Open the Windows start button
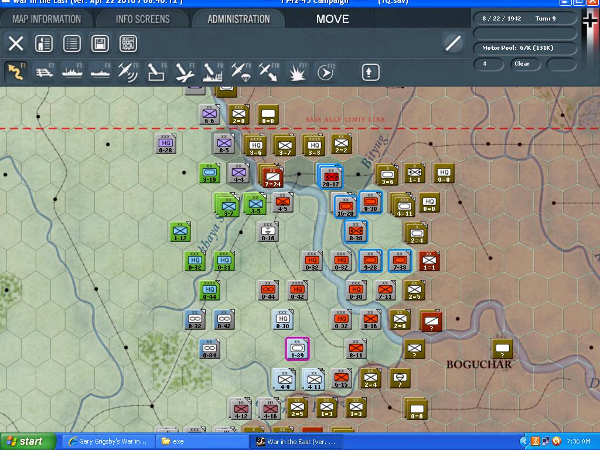Screen dimensions: 600x450 point(28,442)
